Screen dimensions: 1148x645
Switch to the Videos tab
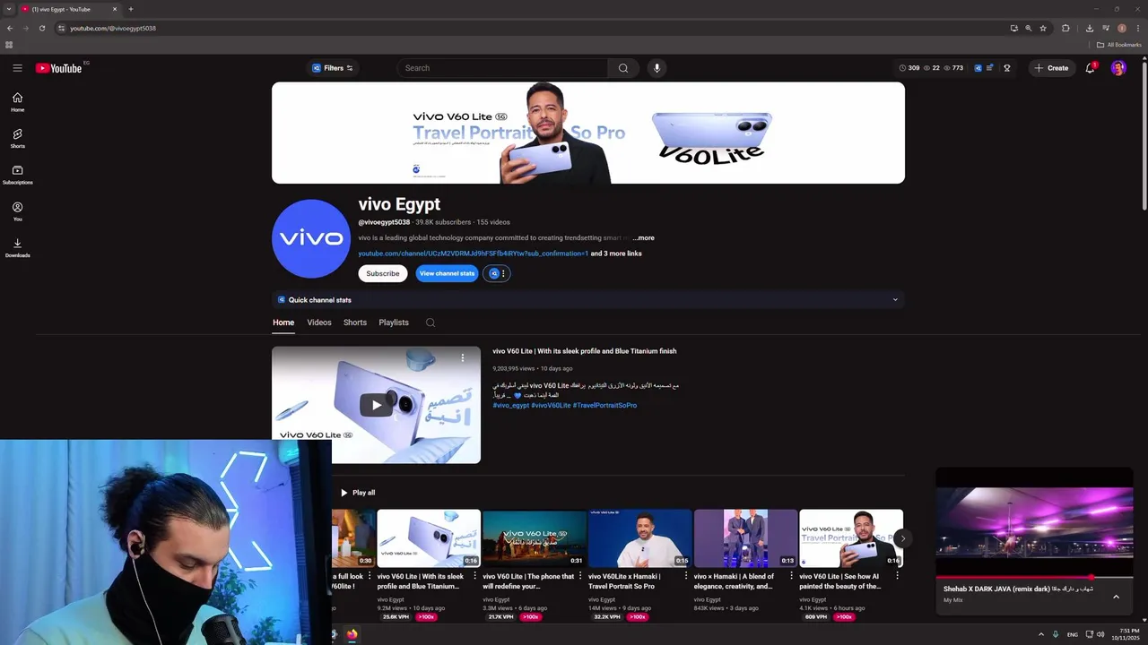point(319,322)
